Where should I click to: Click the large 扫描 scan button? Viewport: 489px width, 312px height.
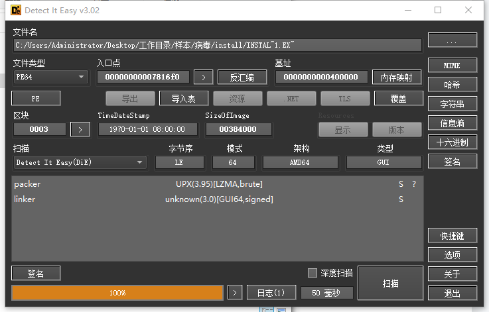pos(390,283)
